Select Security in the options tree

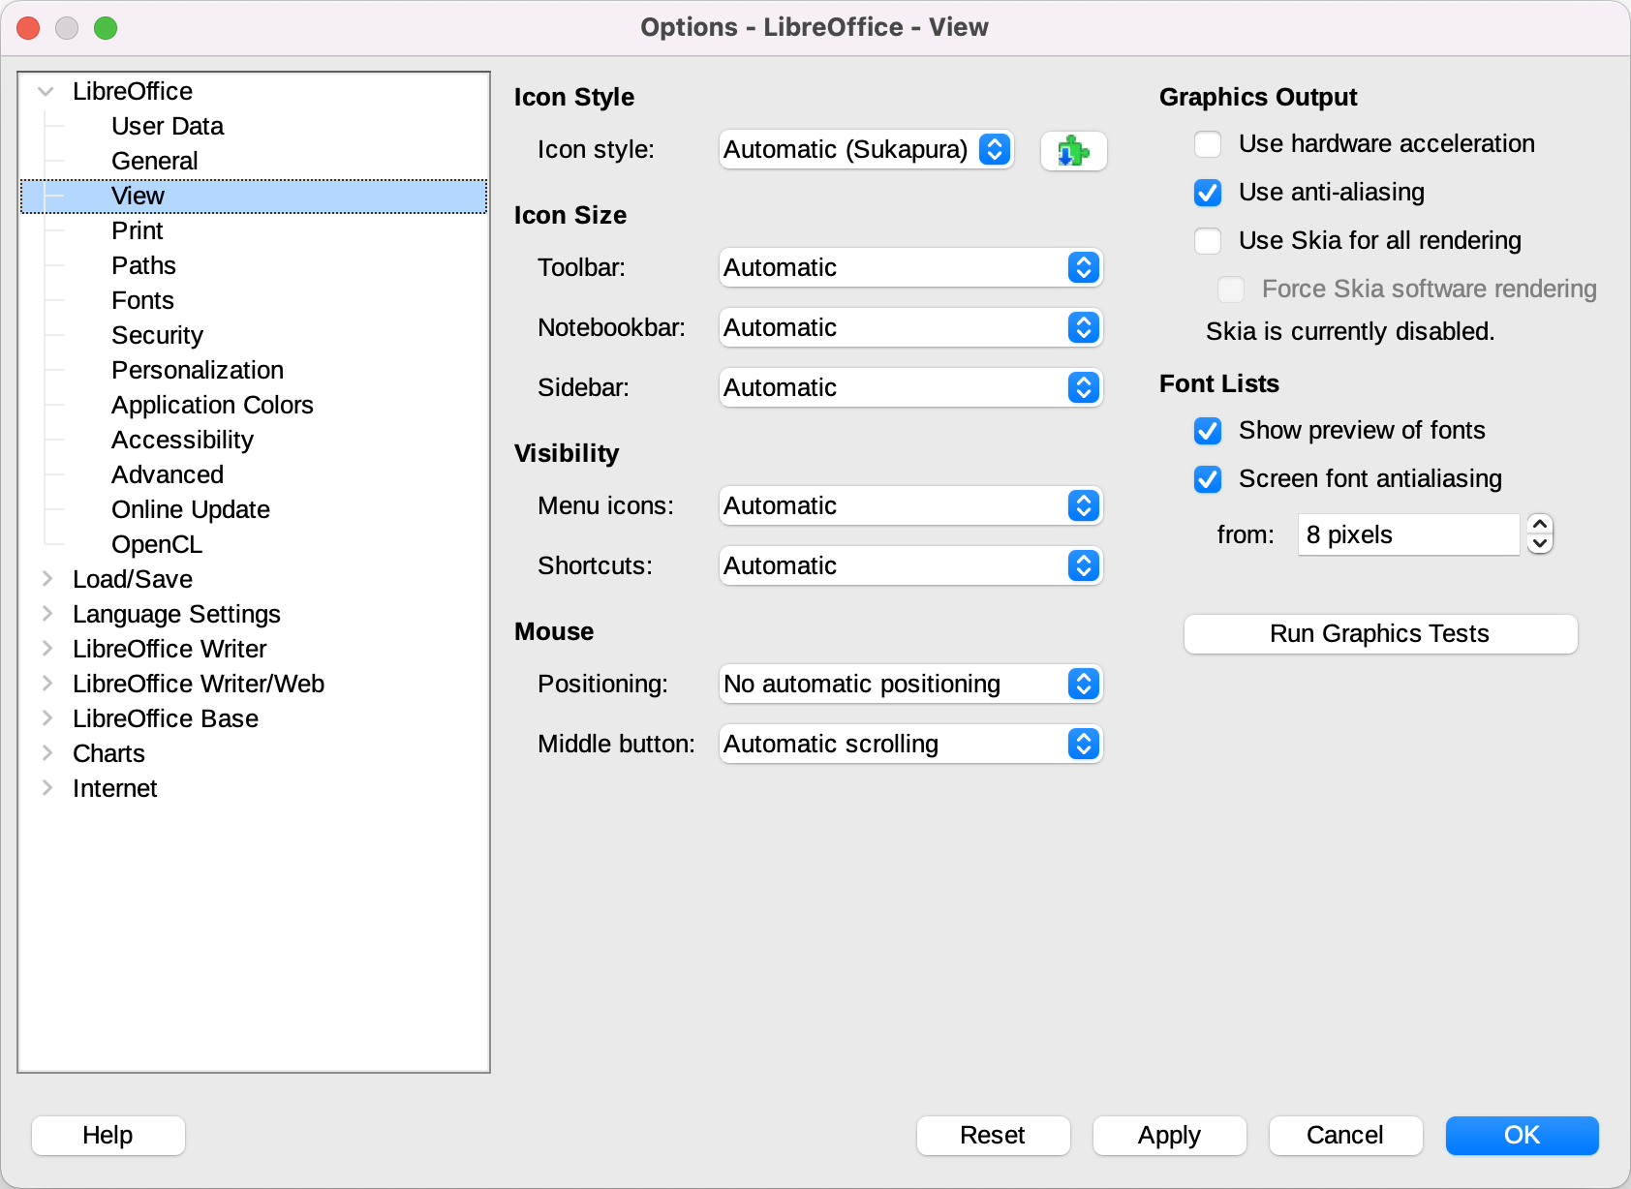click(157, 335)
